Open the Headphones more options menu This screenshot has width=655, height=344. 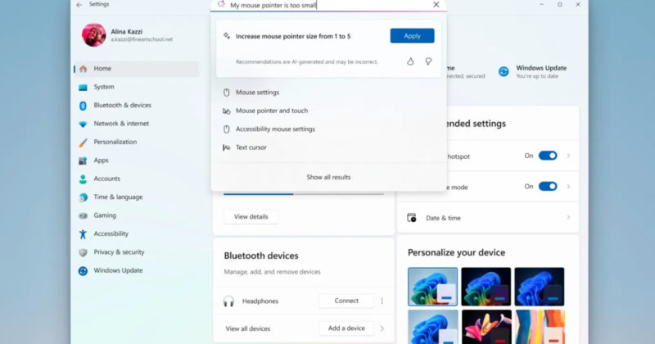pos(382,301)
